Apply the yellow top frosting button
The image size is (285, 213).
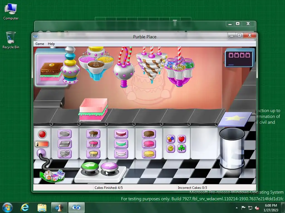(149, 154)
